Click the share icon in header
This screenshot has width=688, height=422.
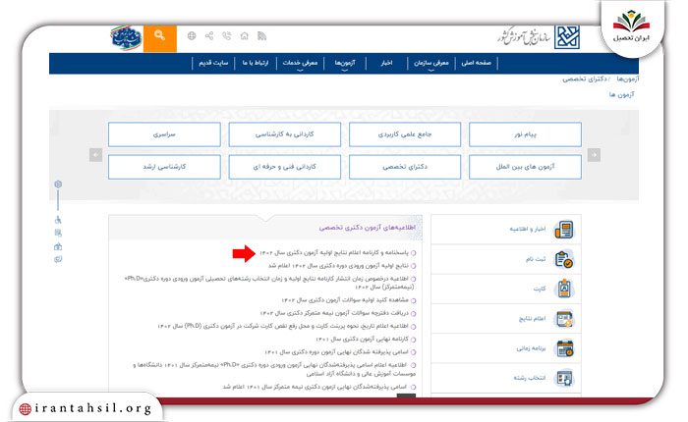click(209, 36)
